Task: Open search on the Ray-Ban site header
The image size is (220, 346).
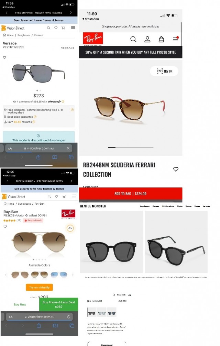Action: [133, 39]
